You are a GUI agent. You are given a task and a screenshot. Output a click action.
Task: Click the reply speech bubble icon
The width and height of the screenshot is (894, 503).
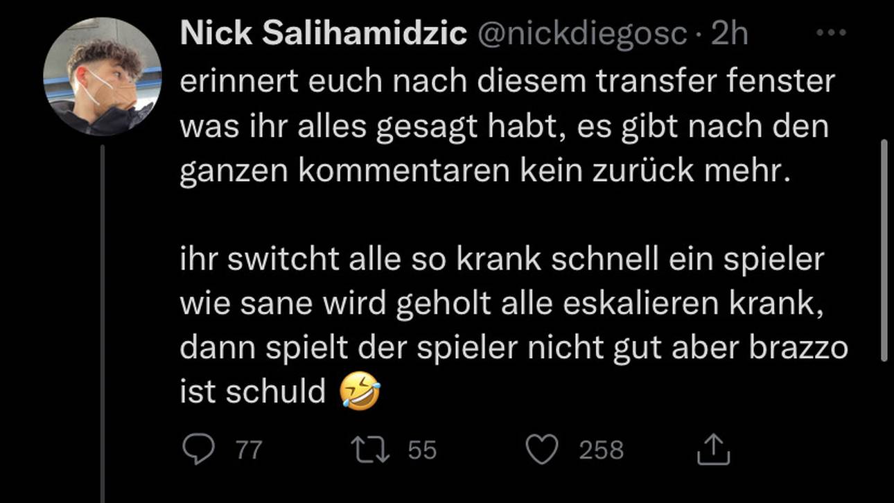pyautogui.click(x=198, y=451)
